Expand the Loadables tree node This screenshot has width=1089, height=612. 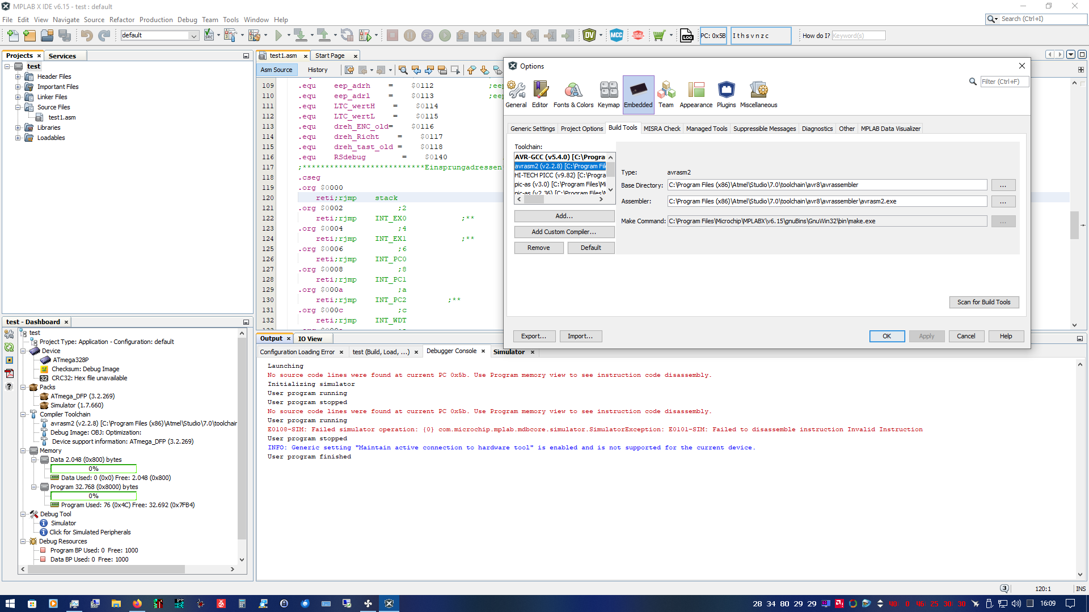18,138
